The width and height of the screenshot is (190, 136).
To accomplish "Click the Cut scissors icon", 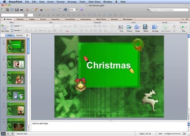I will coord(27,10).
